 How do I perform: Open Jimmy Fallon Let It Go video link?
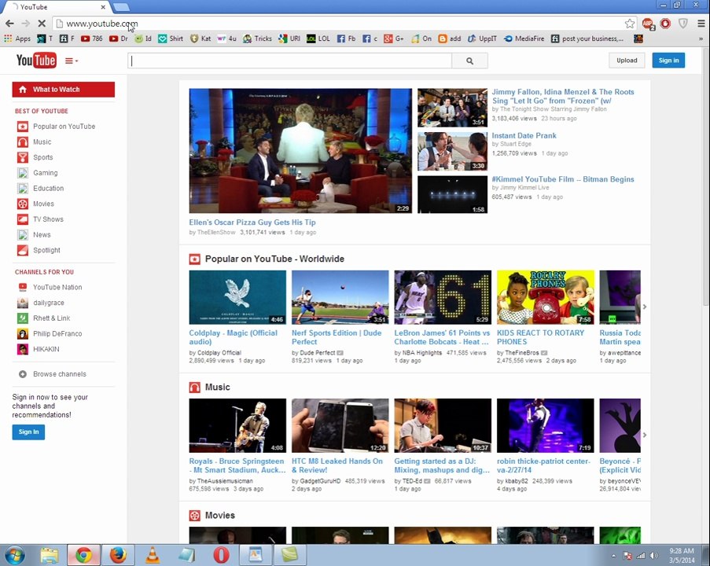pos(563,96)
